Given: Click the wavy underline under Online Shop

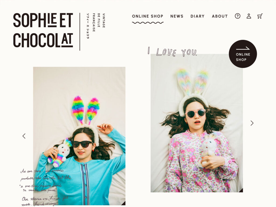Looking at the screenshot, I should pyautogui.click(x=148, y=23).
